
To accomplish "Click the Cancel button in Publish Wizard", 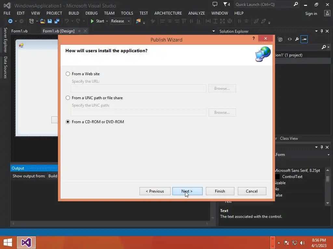I will 252,191.
